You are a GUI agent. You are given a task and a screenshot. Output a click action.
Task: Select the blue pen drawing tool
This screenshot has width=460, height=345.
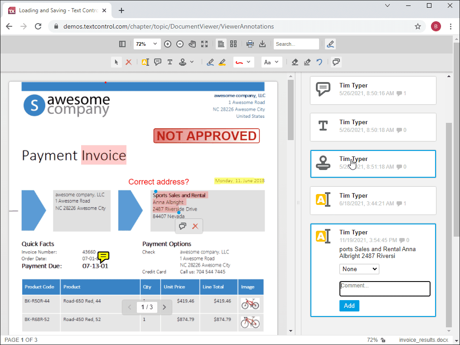210,62
